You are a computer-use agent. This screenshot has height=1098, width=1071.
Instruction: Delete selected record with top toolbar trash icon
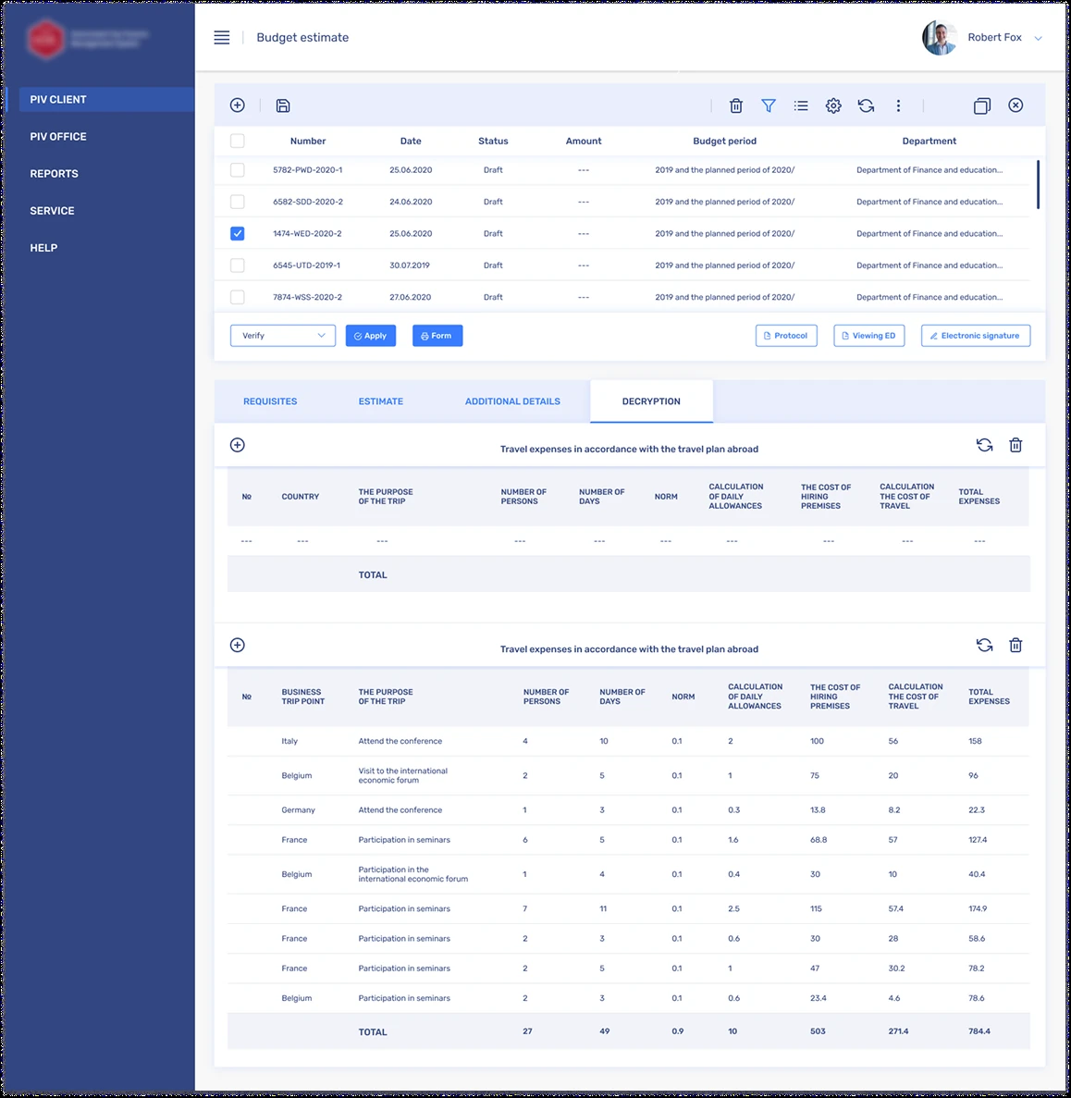point(735,105)
